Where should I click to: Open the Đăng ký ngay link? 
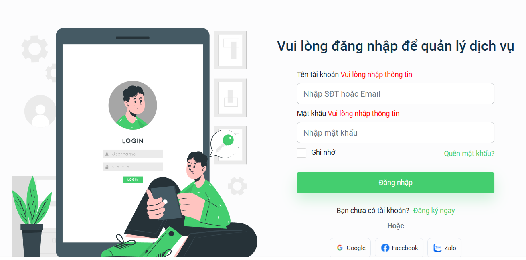tap(434, 211)
